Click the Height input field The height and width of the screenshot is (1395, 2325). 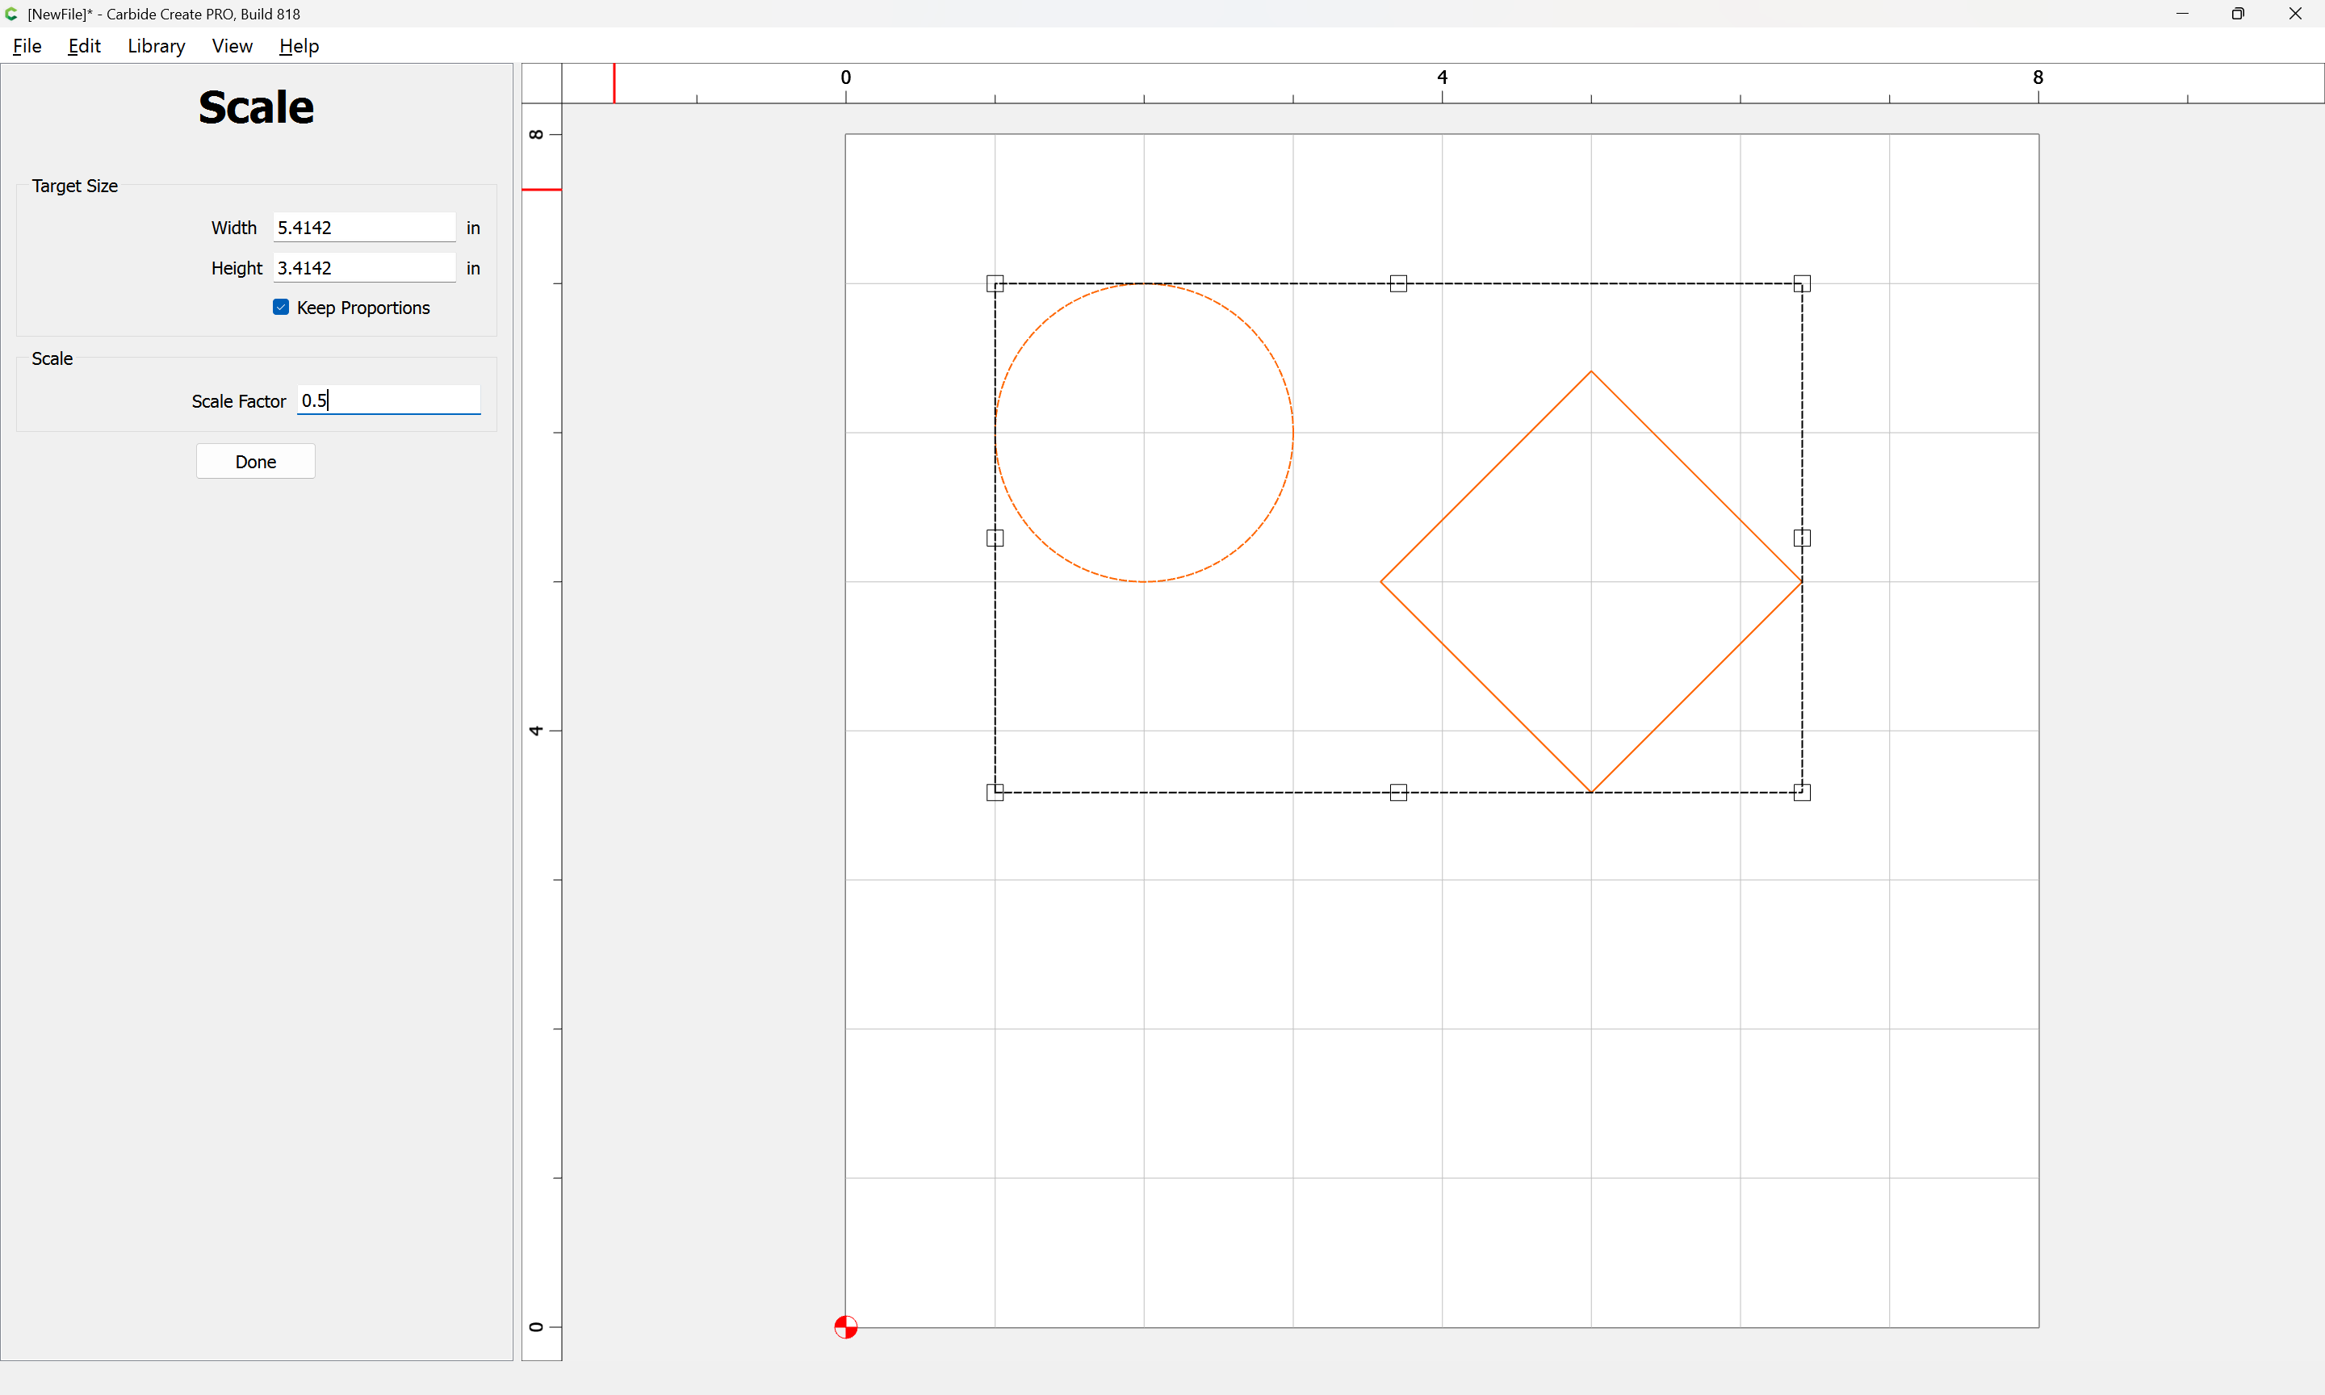point(364,268)
